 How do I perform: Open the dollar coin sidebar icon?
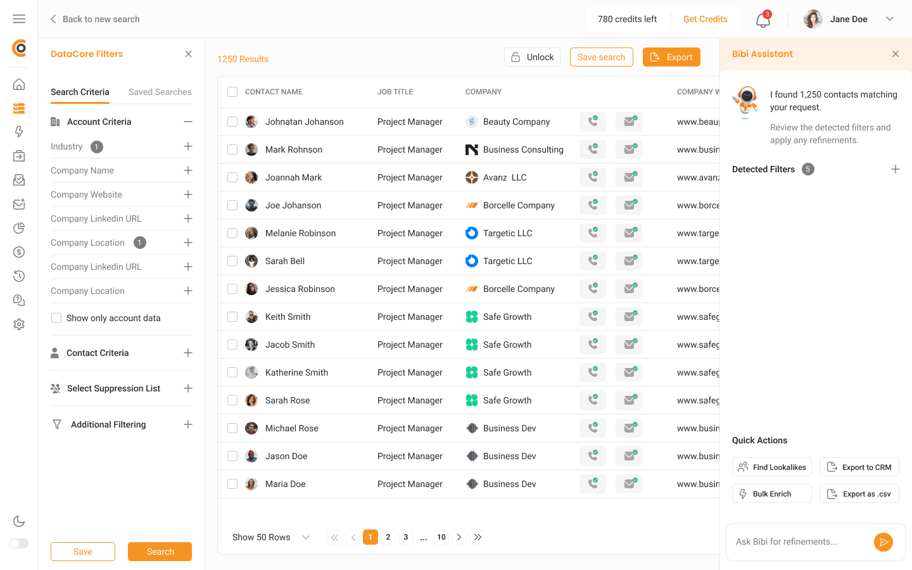(19, 252)
